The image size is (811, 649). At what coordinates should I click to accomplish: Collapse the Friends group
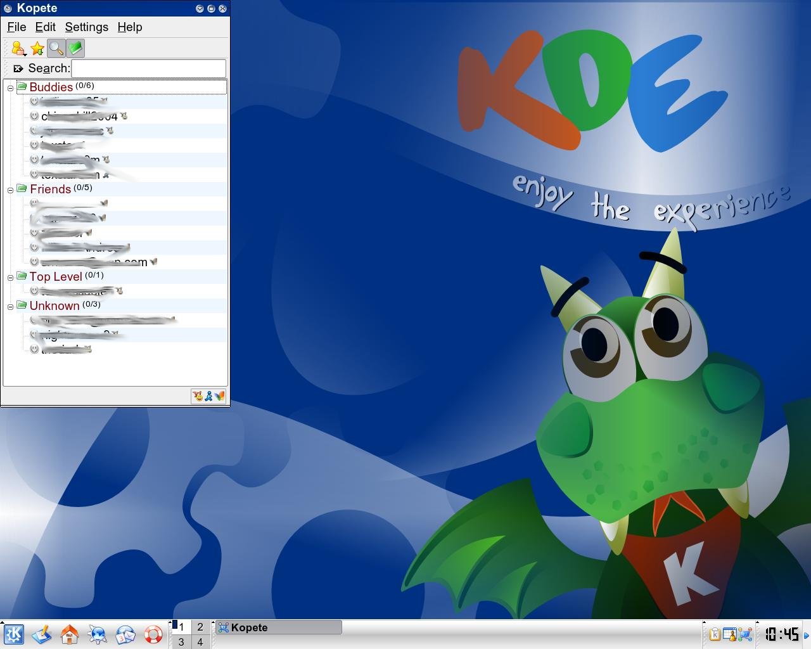tap(10, 190)
